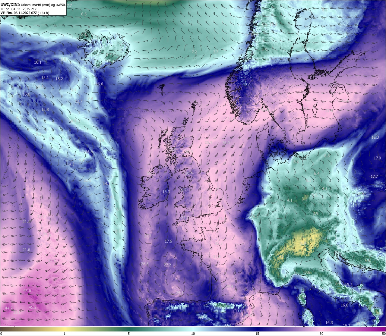The image size is (386, 336).
Task: Click the legend tick label 0
Action: (1, 334)
